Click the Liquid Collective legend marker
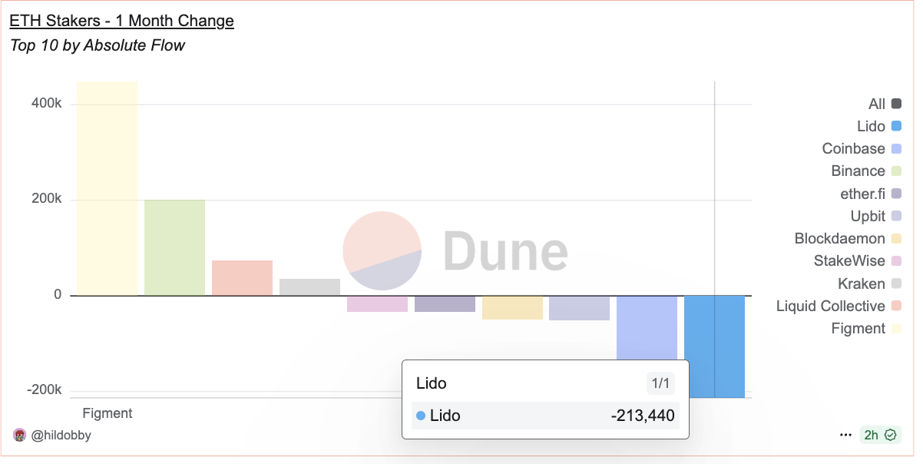 [897, 307]
